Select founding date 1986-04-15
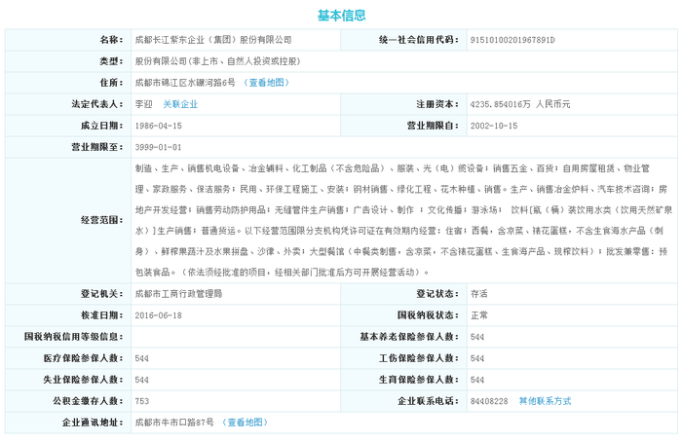The image size is (682, 441). 158,126
